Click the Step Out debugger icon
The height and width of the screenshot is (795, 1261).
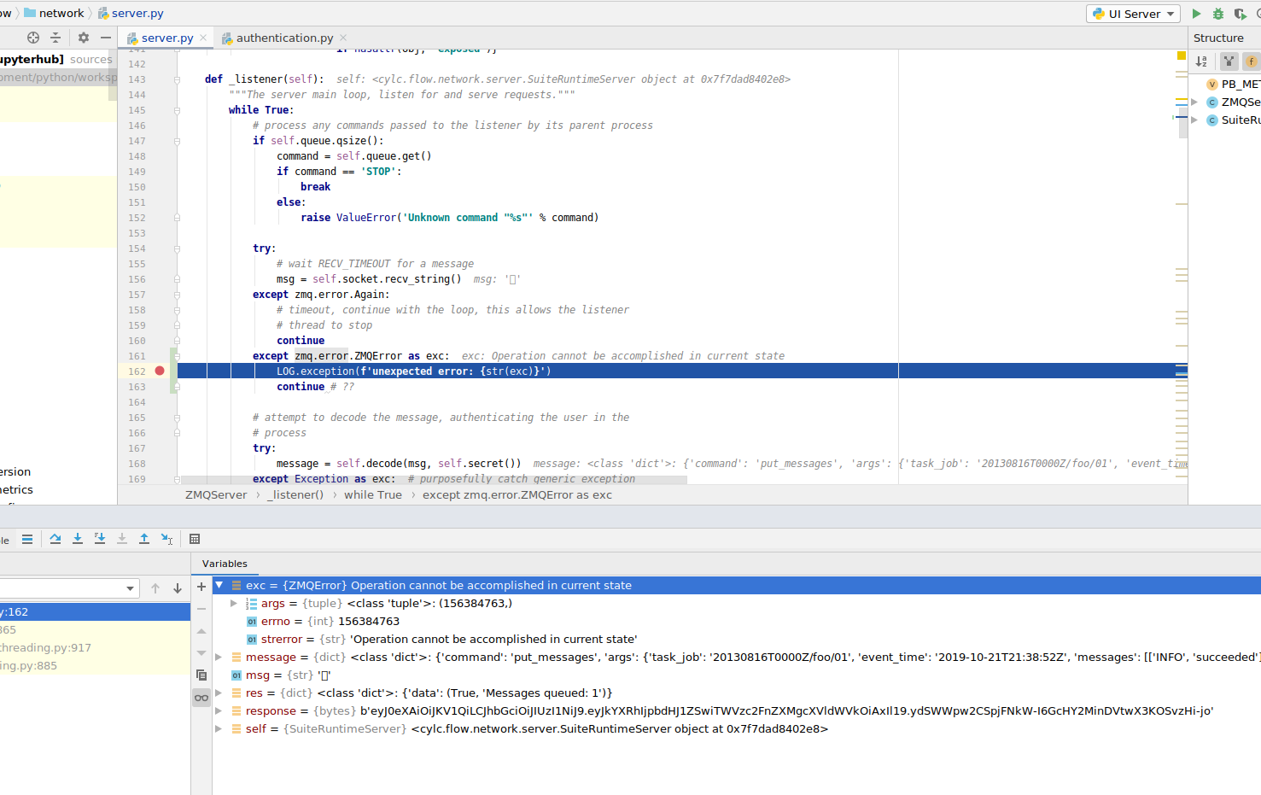[x=143, y=539]
